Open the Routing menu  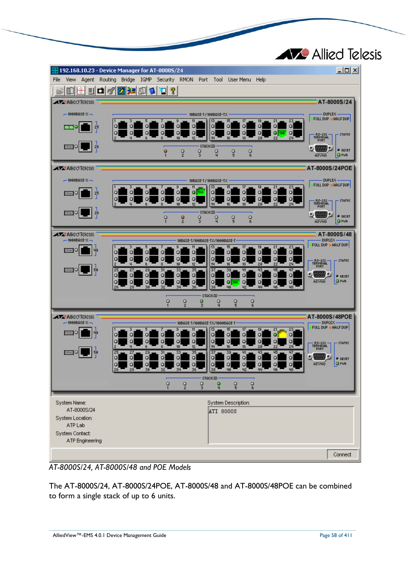click(x=108, y=80)
